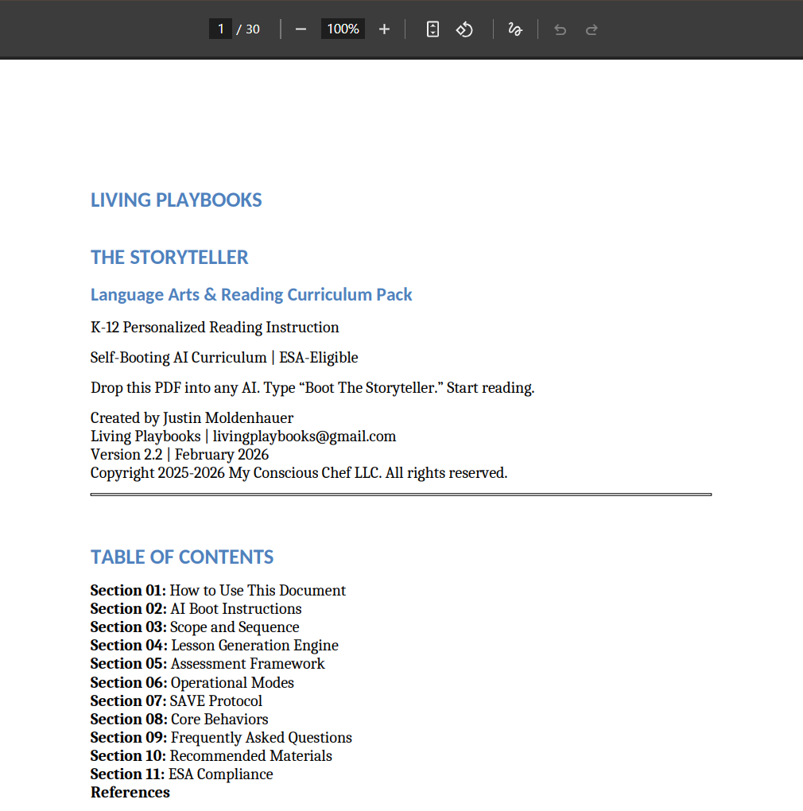Click Section 09: Frequently Asked Questions
Screen dimensions: 803x811
(x=221, y=738)
